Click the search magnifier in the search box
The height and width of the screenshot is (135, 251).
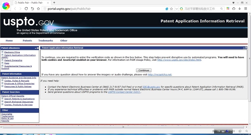(x=221, y=8)
